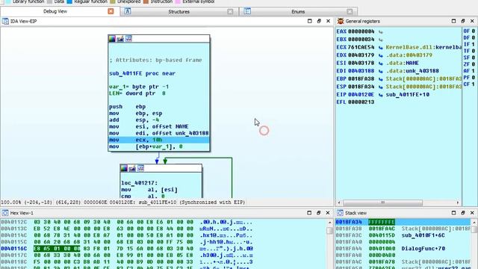Select 'mov edi, offset unk_403188' instruction
This screenshot has height=269, width=478.
click(159, 133)
